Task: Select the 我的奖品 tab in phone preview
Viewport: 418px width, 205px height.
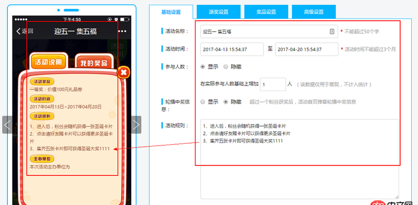Action: click(94, 62)
